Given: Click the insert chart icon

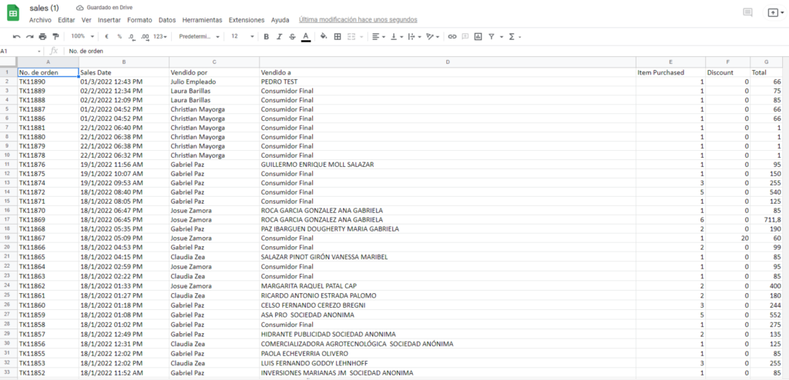Looking at the screenshot, I should [x=478, y=36].
